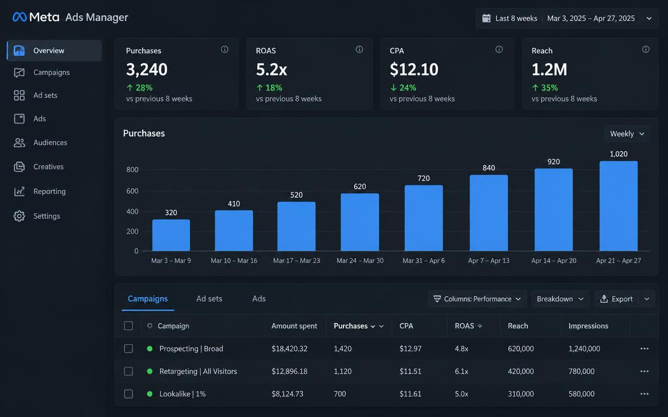Click the Amount spent column header

point(294,326)
